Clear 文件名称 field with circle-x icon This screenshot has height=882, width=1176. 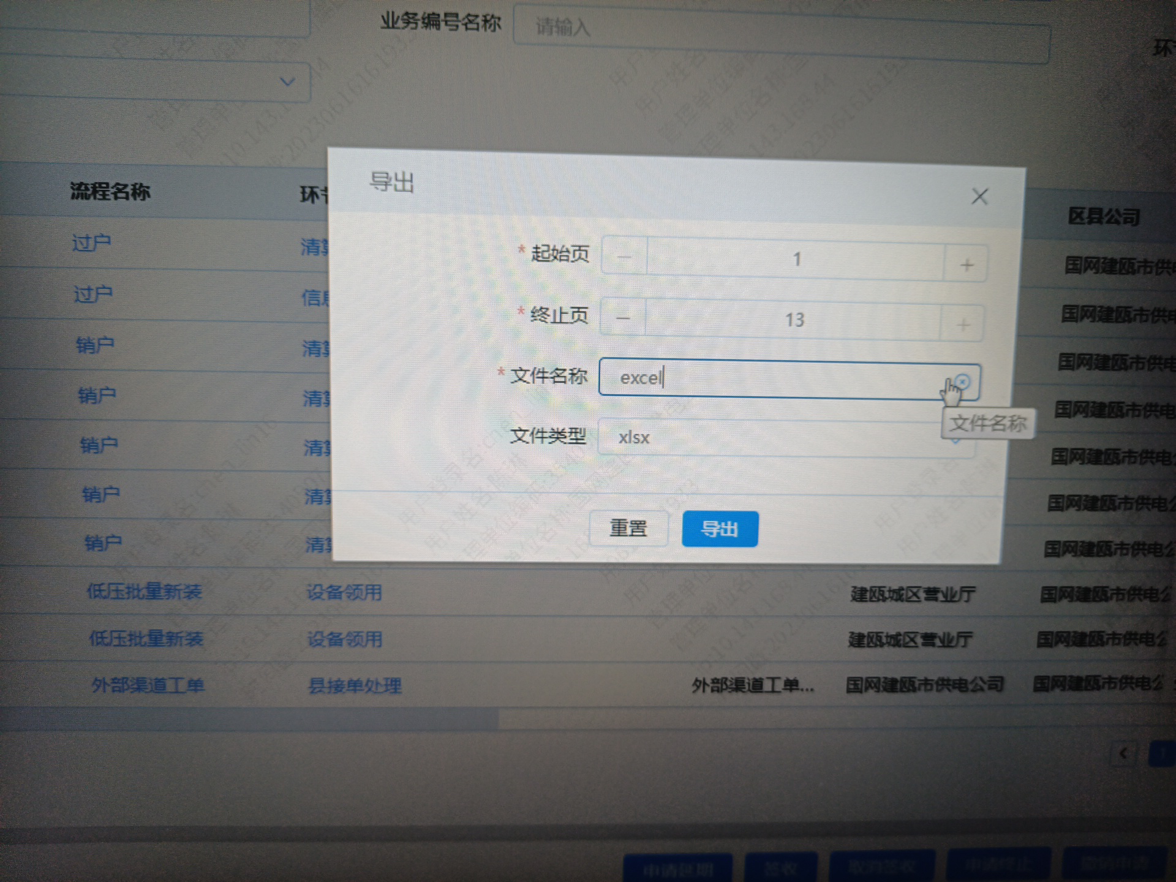pyautogui.click(x=963, y=382)
